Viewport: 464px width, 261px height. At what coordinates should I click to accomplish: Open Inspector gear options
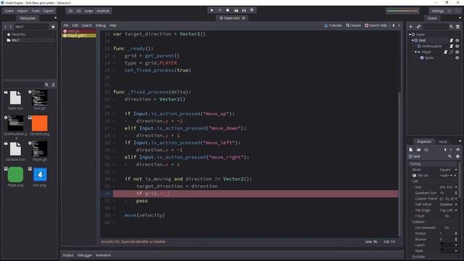[457, 157]
